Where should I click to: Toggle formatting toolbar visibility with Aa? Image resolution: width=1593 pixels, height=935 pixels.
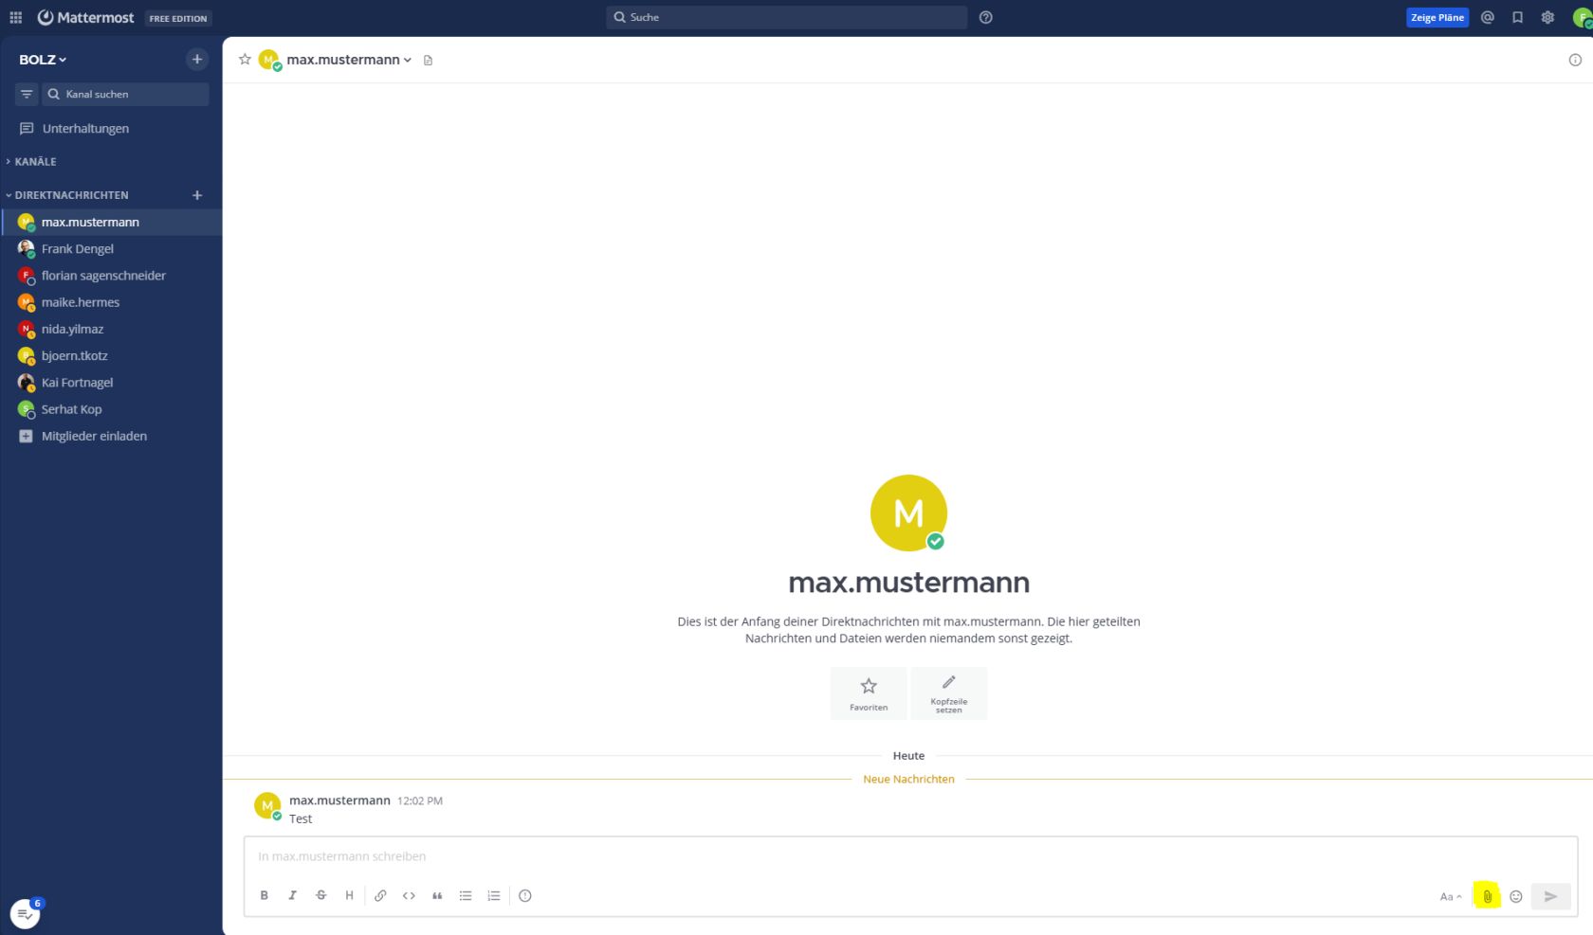point(1450,896)
